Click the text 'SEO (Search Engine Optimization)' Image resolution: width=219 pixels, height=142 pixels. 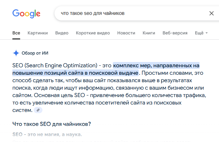tap(55, 65)
